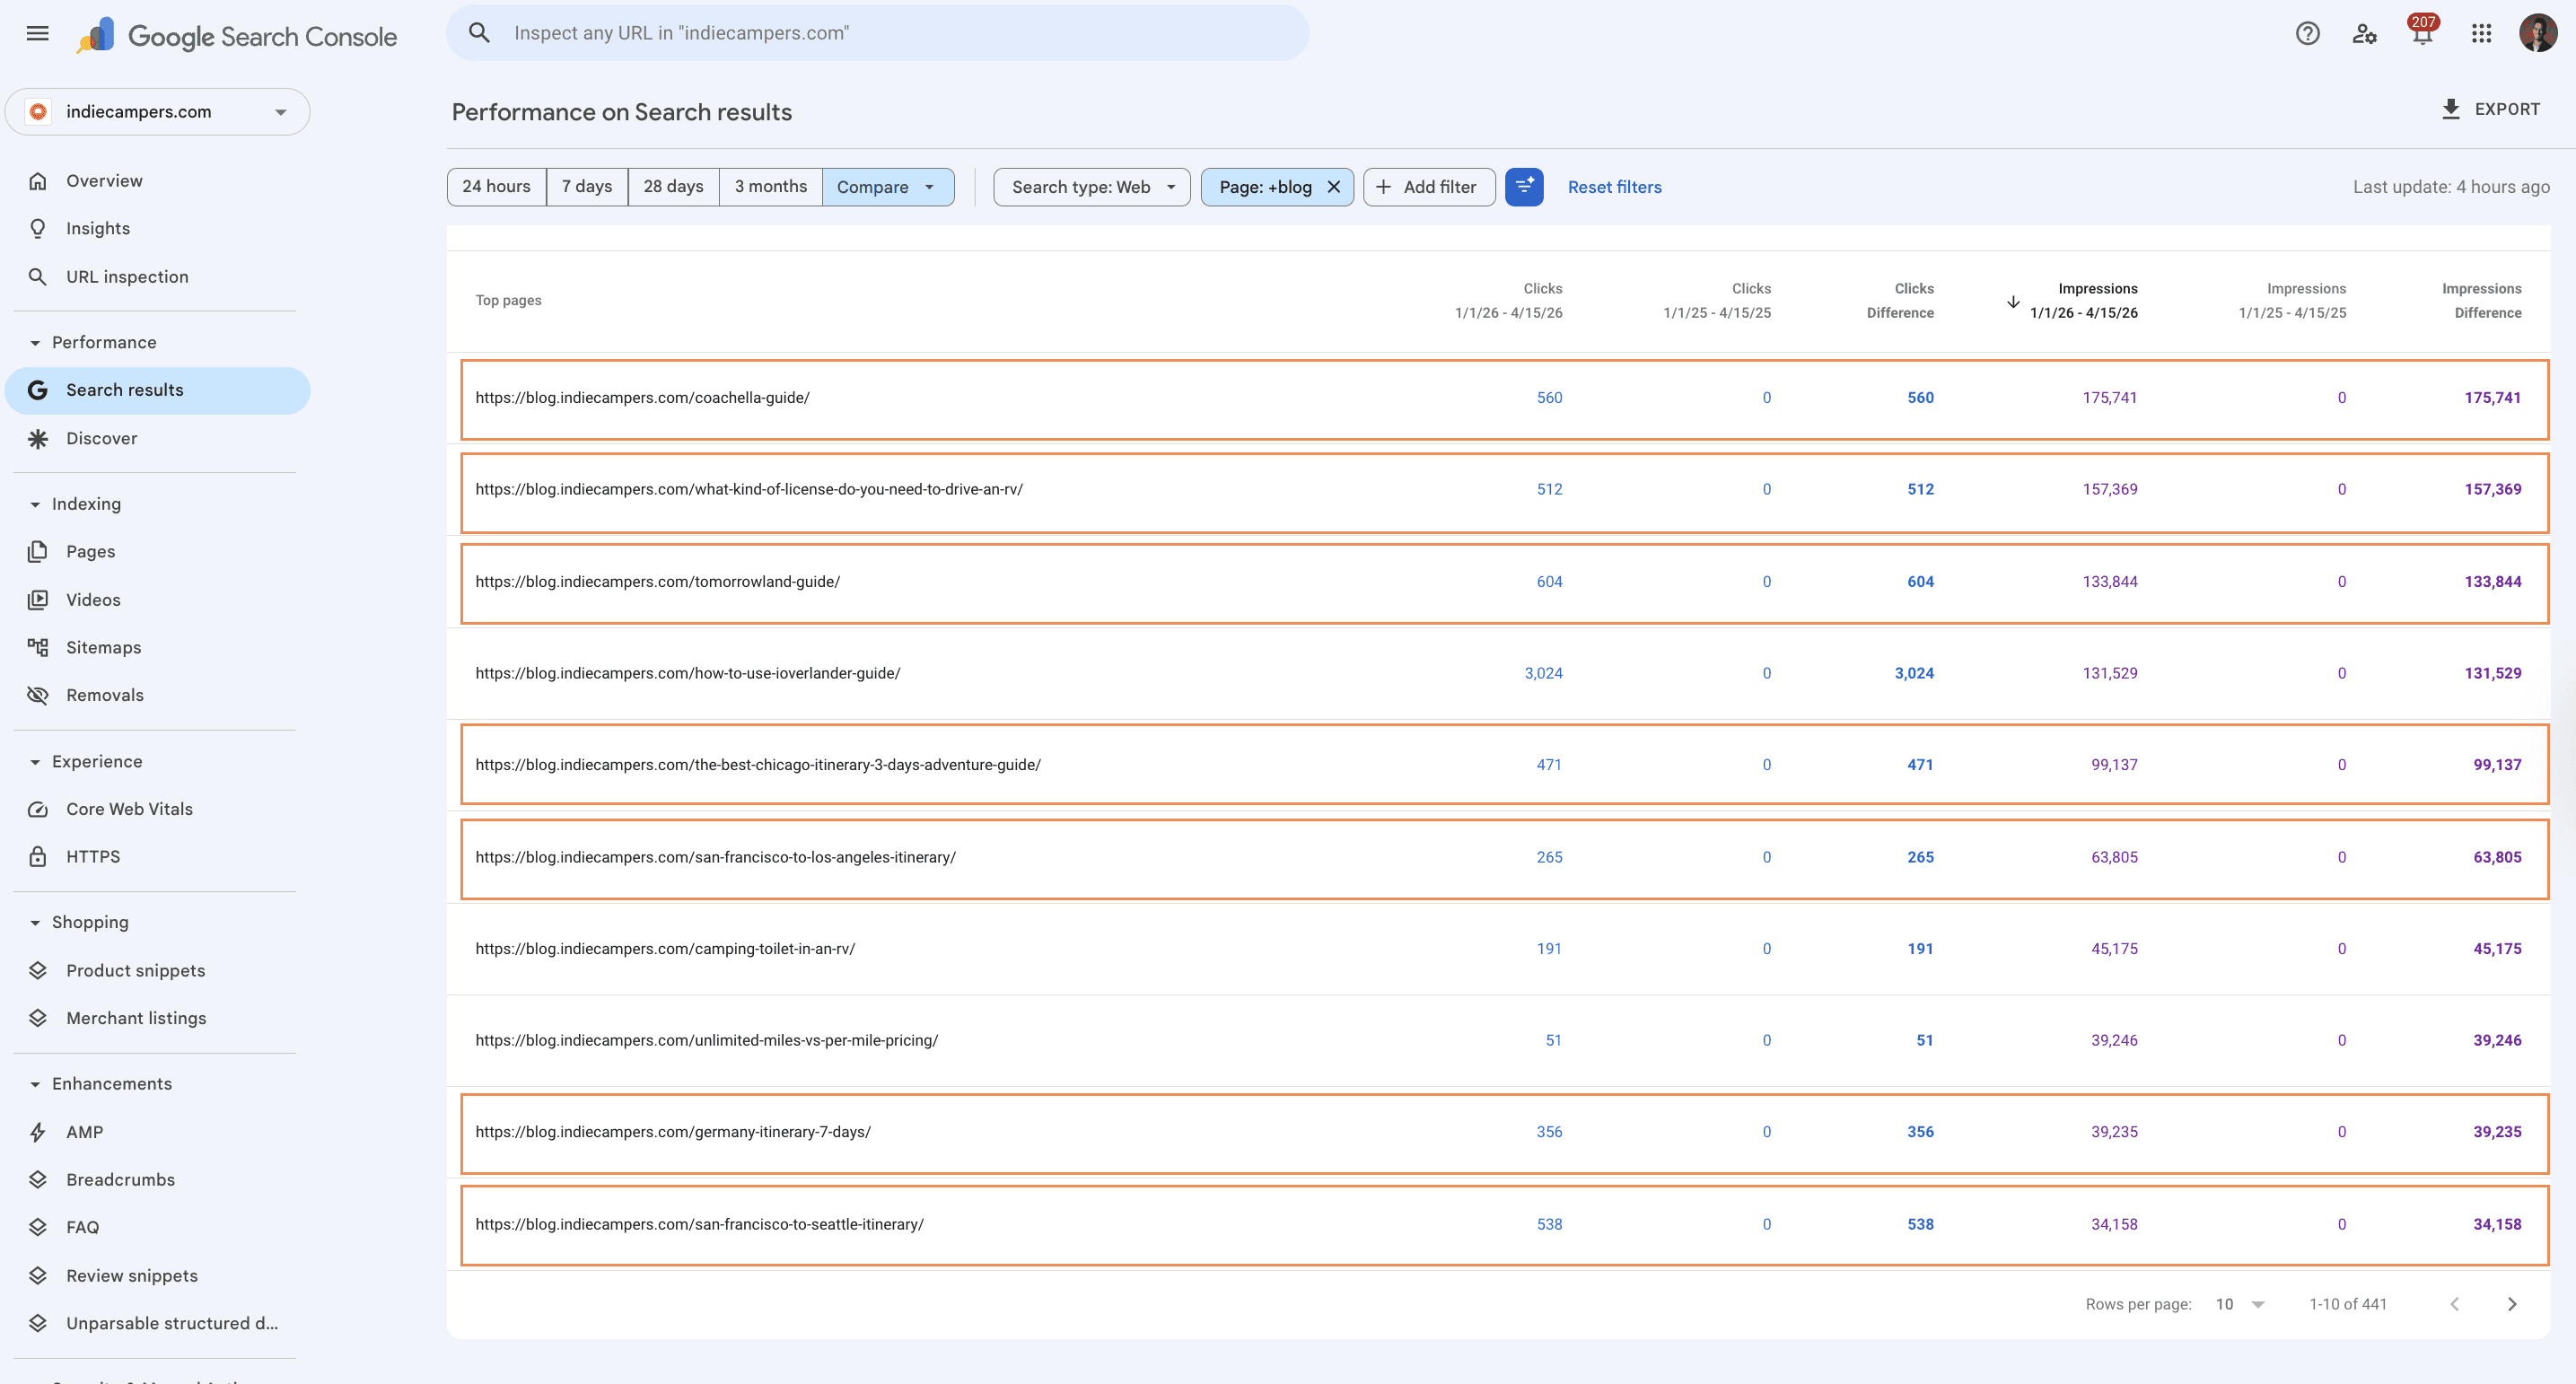
Task: Click the san-francisco-to-los-angeles-itinerary URL
Action: [715, 858]
